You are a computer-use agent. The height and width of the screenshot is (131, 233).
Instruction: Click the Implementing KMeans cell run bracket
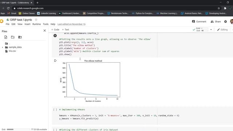point(55,110)
